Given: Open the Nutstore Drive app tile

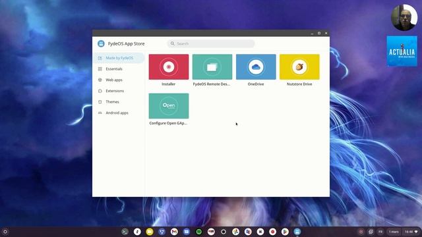Looking at the screenshot, I should click(299, 67).
